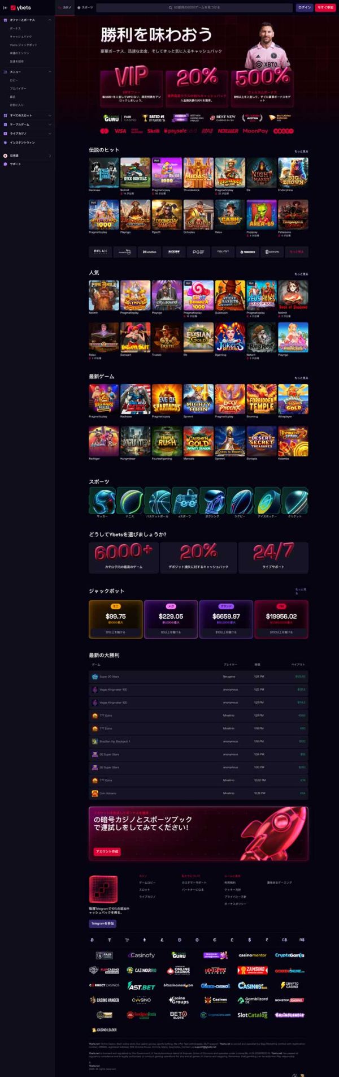The image size is (339, 1077).
Task: Focus the game search field
Action: 195,8
